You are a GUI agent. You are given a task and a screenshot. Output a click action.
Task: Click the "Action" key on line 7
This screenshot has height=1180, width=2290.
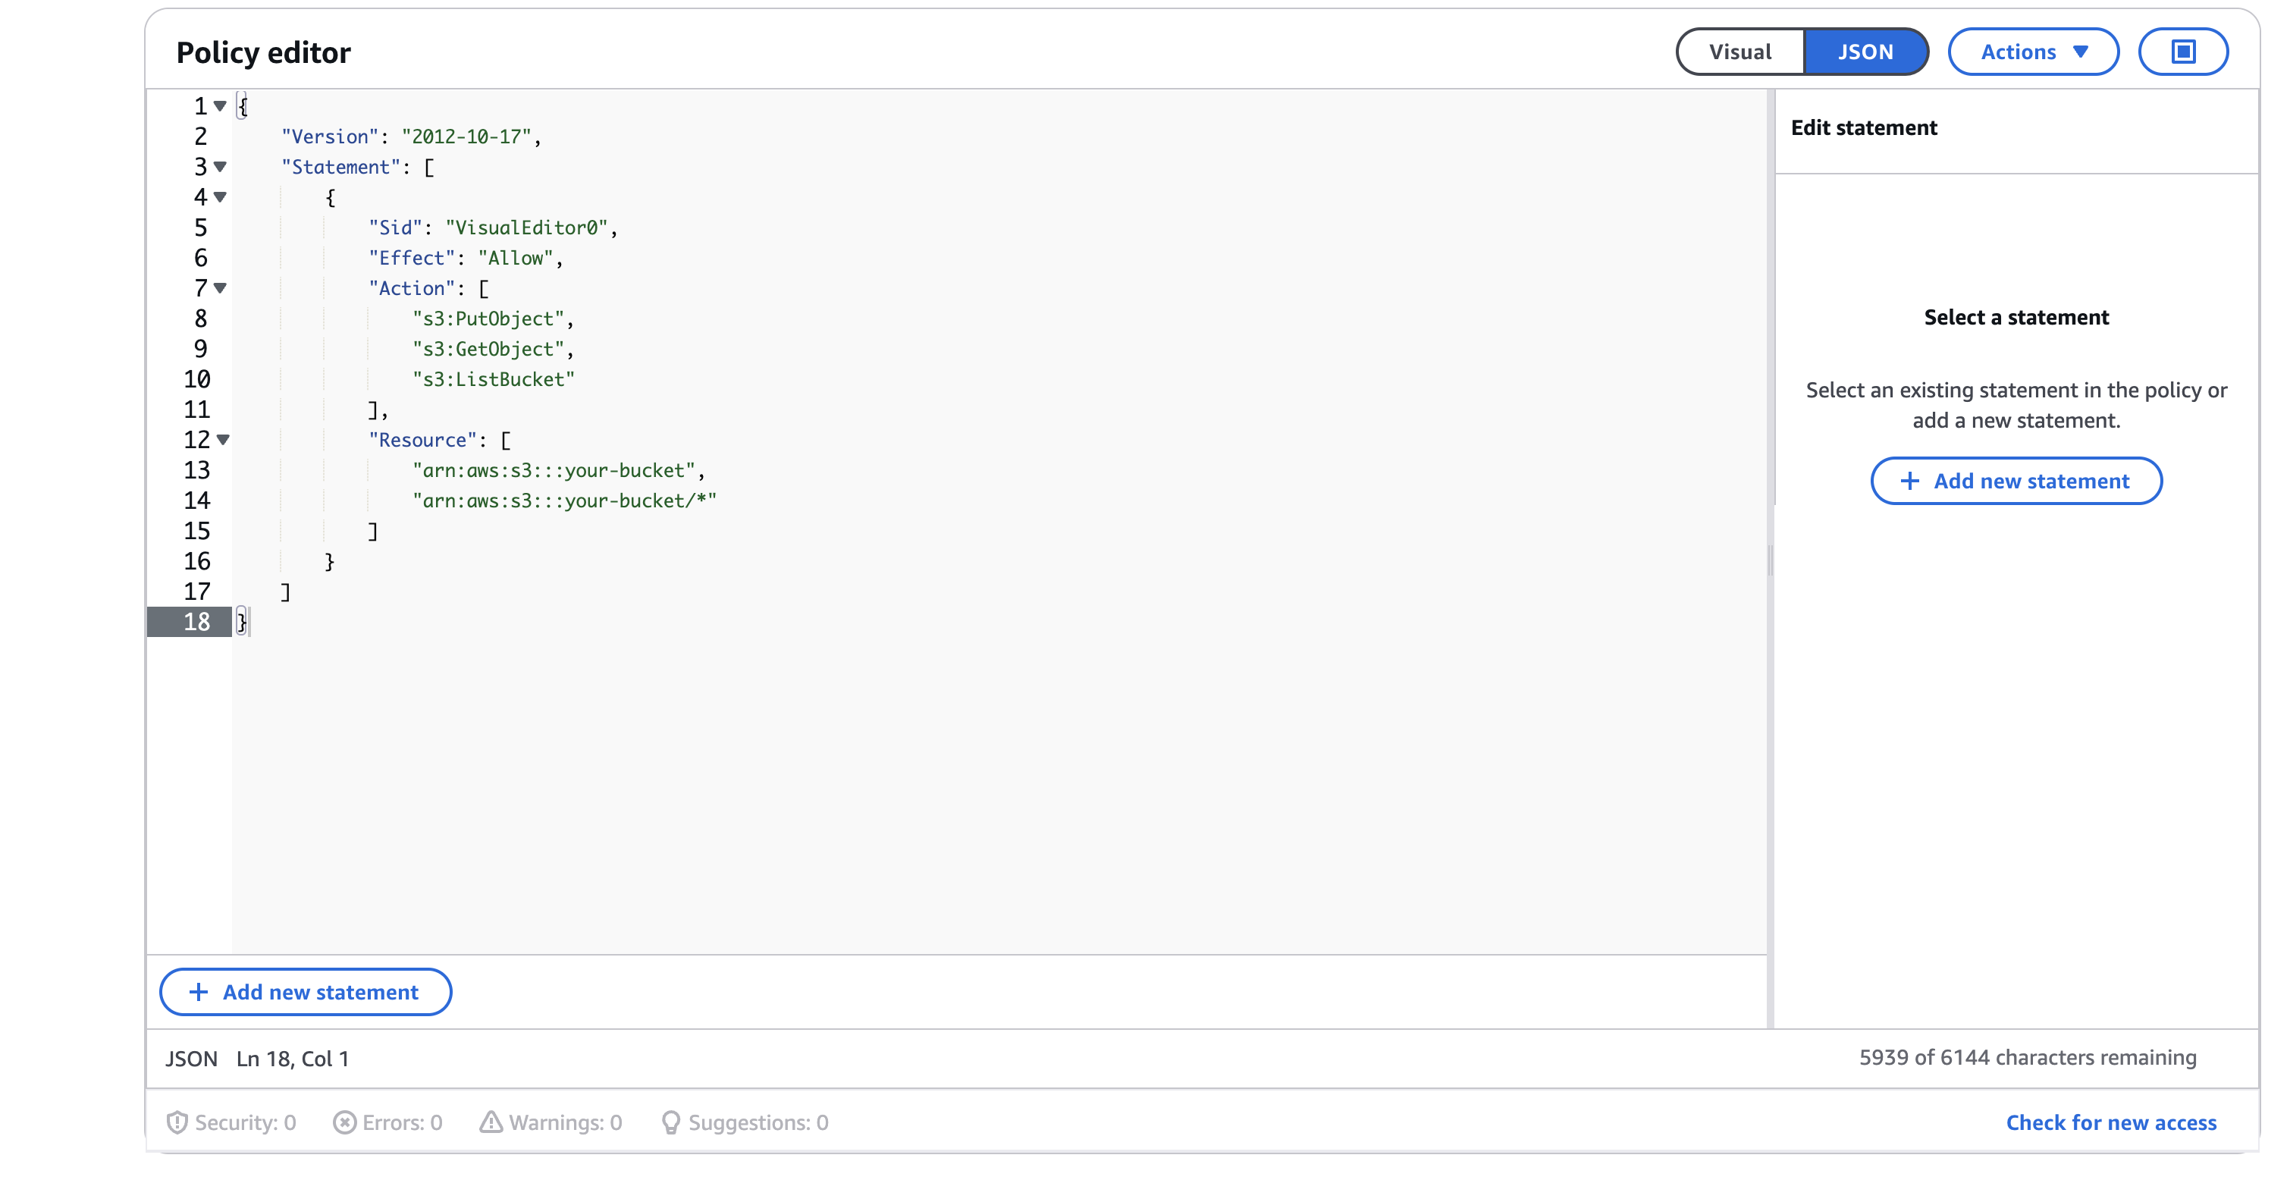point(412,288)
